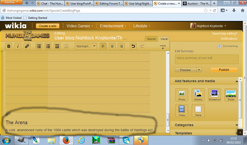Switch to Chat - The Hun... tab
The height and width of the screenshot is (145, 247).
click(x=50, y=3)
